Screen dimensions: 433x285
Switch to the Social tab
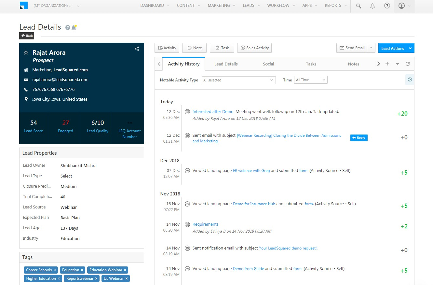(268, 64)
